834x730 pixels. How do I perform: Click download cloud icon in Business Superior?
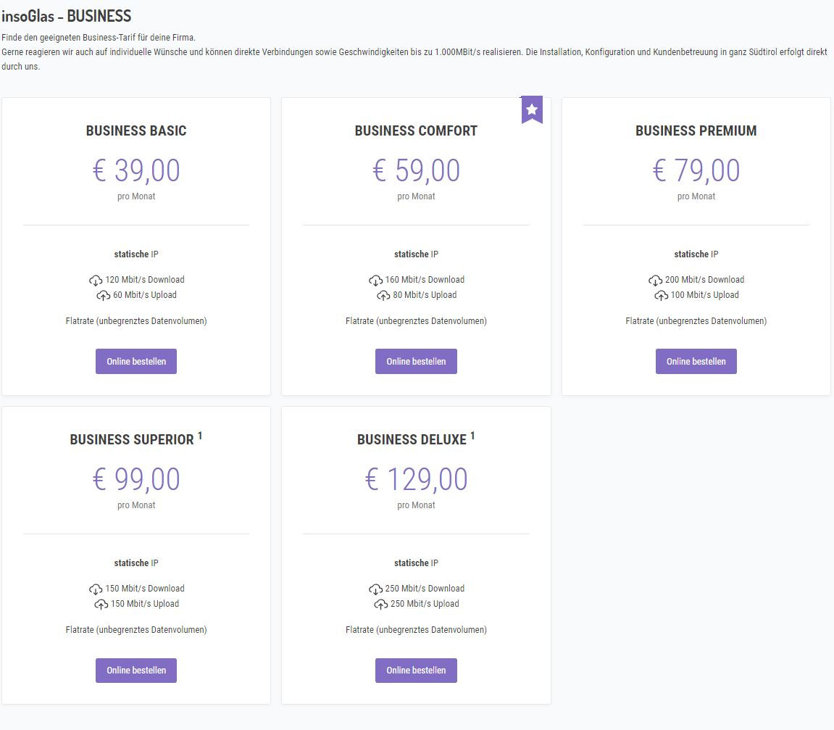96,589
